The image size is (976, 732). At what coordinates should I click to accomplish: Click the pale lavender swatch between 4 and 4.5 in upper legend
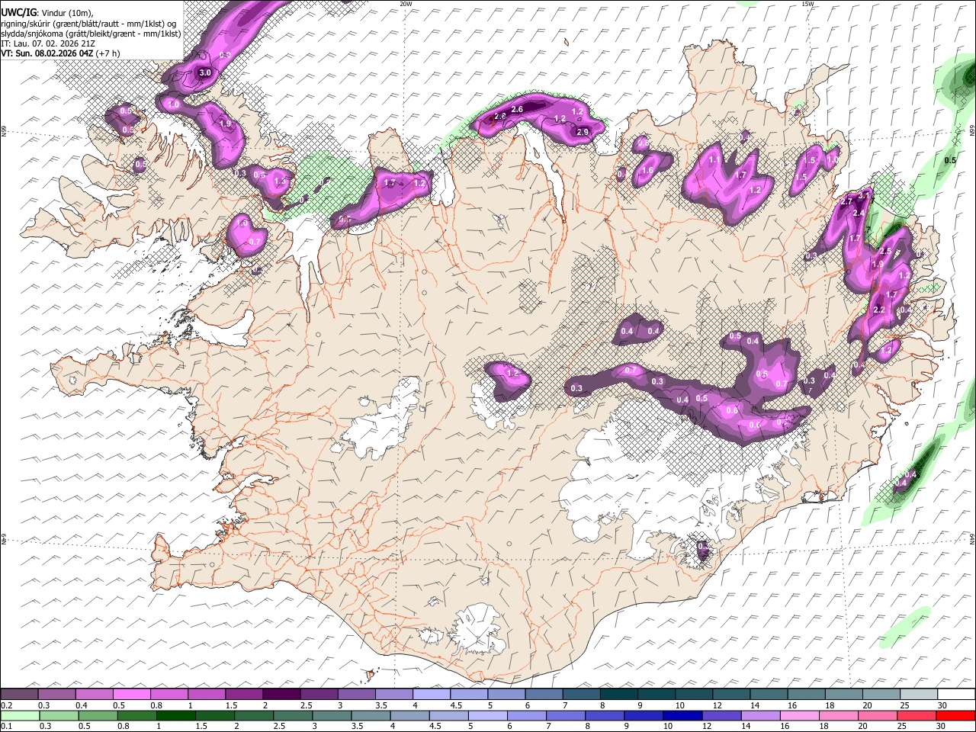432,695
